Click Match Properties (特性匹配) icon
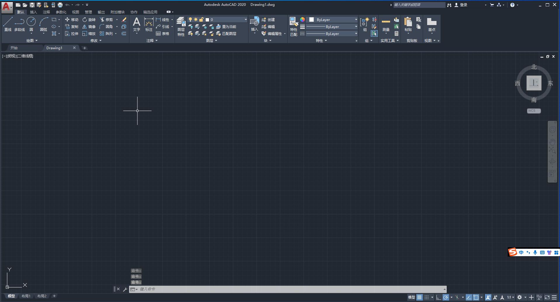 tap(294, 27)
